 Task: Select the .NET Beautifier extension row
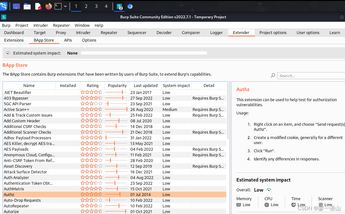click(x=115, y=92)
